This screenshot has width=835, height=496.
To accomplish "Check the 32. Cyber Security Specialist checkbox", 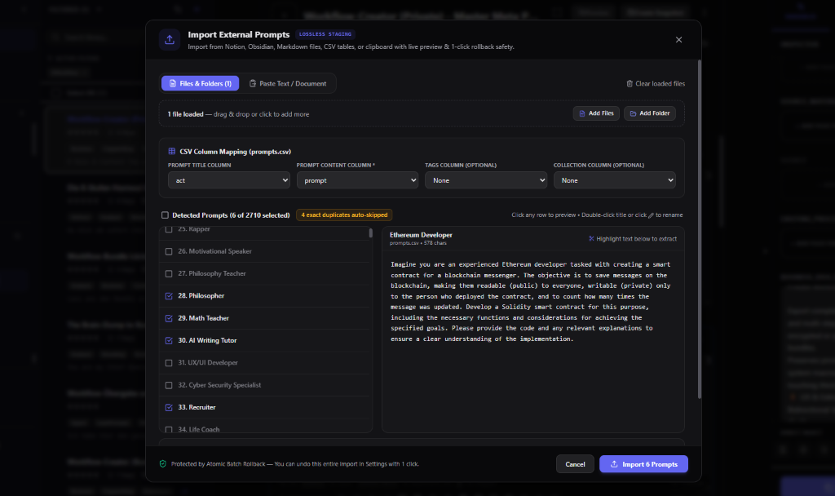I will click(169, 385).
